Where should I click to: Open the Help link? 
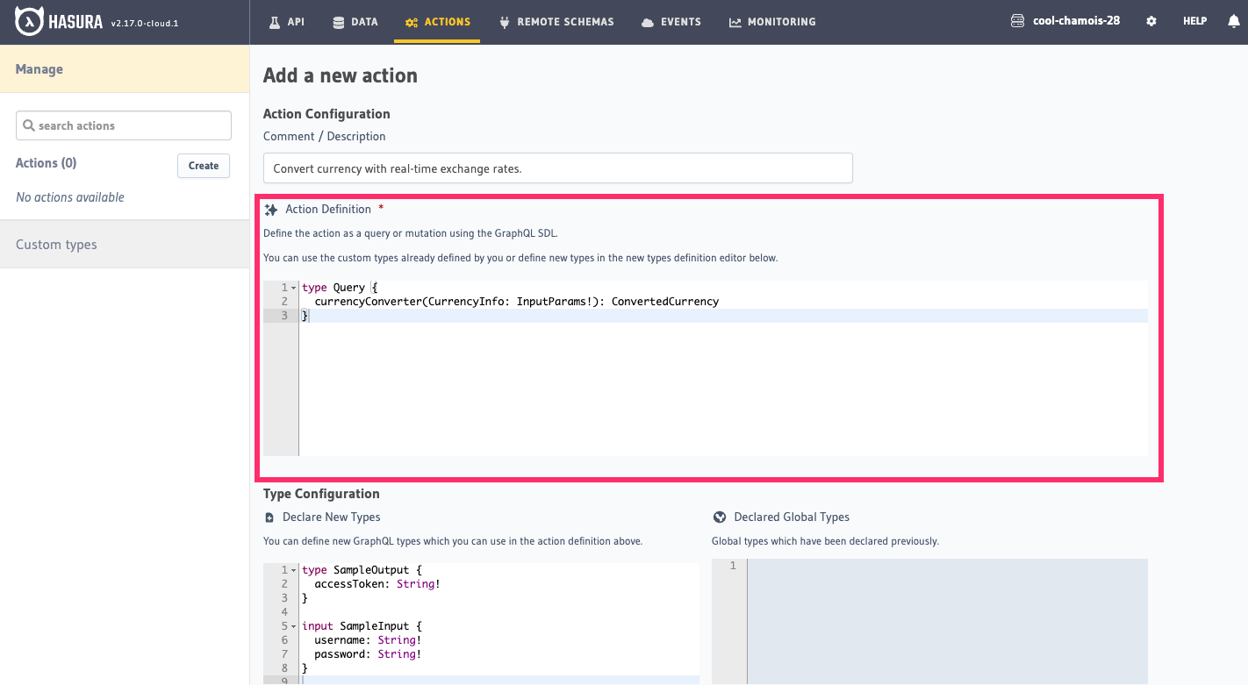pos(1194,21)
